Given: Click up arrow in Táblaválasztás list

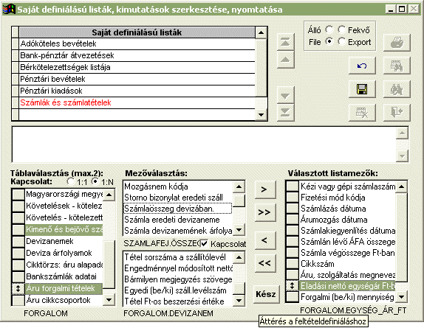Looking at the screenshot, I should click(109, 195).
